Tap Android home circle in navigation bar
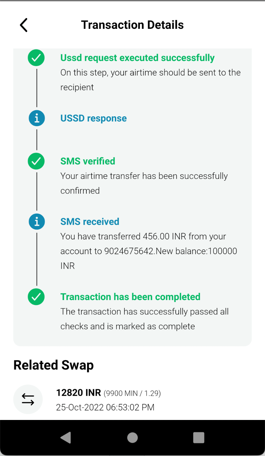 132,438
